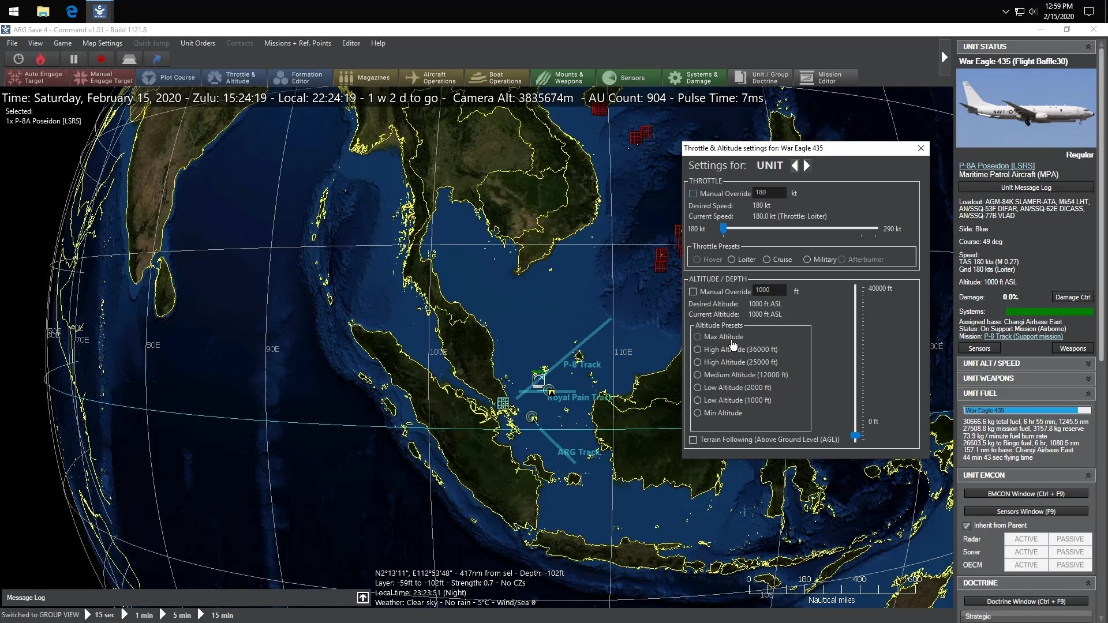Screen dimensions: 1108x623
Task: Collapse the UNIT EMCON panel
Action: coord(1088,475)
